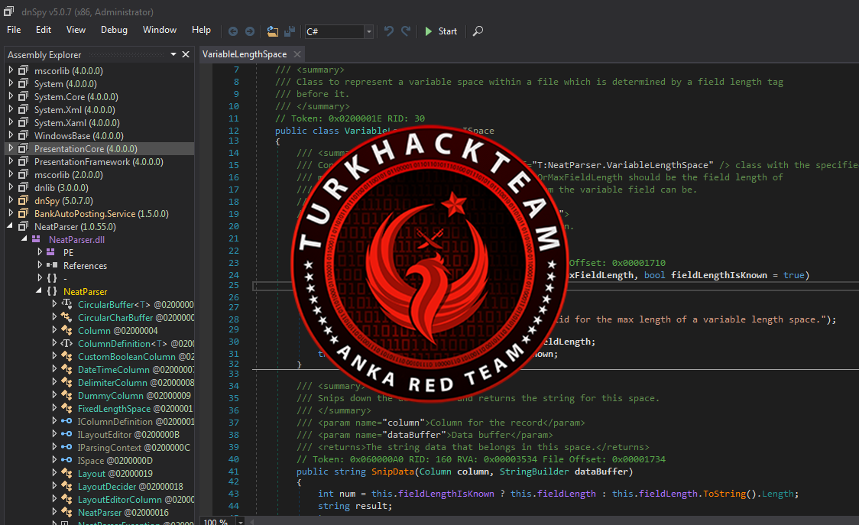The image size is (859, 525).
Task: Click the assembly icon beside dnlib (3.0.0.0)
Action: (x=23, y=187)
